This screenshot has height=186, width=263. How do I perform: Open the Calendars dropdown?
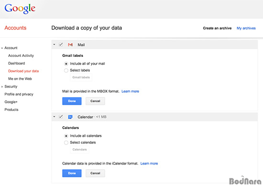(x=79, y=150)
